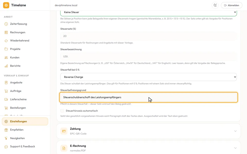
Task: Click the E-Rechnung file icon
Action: coord(64,148)
